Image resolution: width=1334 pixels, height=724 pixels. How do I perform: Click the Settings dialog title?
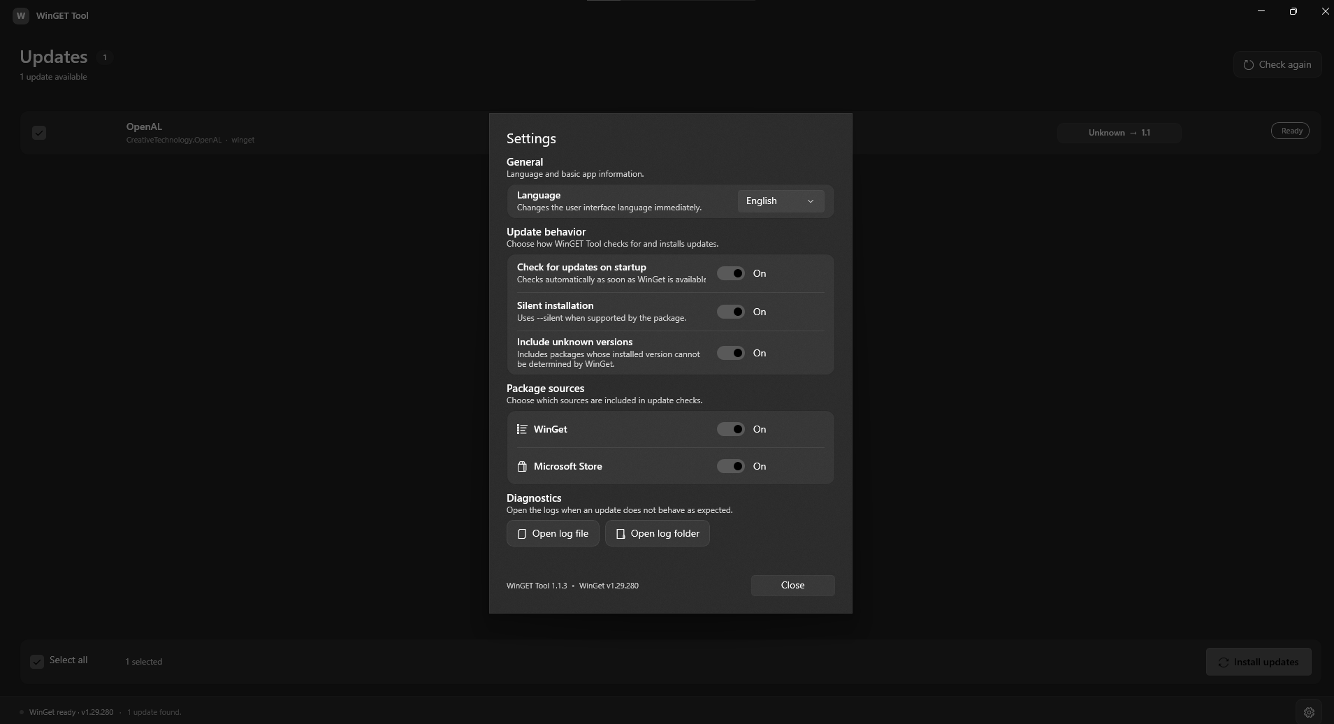tap(531, 138)
